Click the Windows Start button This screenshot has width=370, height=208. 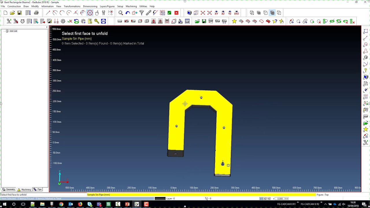coord(4,204)
